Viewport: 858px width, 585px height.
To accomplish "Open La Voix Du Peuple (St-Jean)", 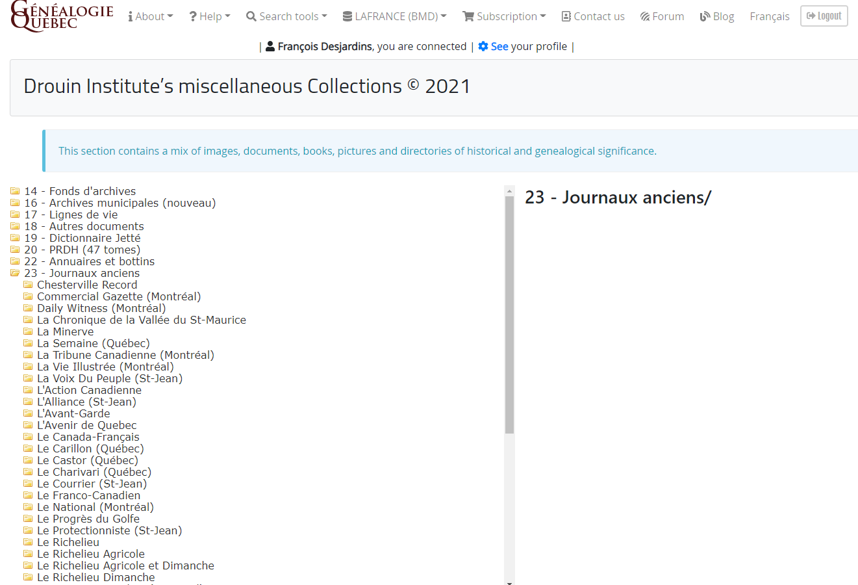I will tap(110, 378).
